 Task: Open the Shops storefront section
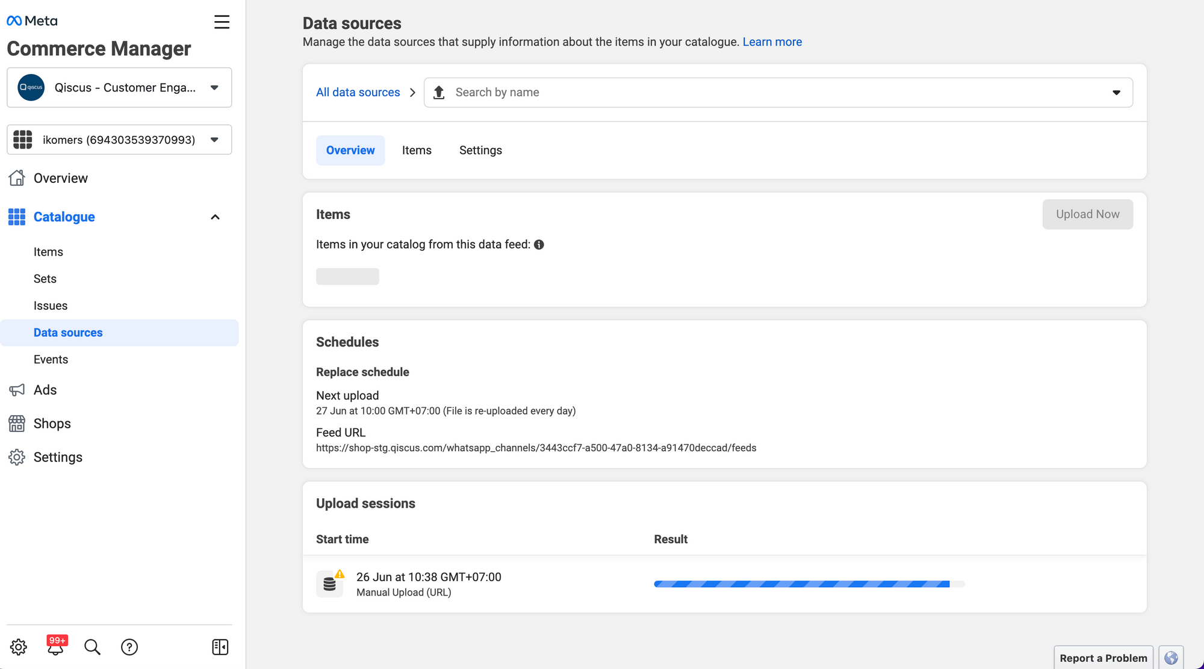coord(52,424)
